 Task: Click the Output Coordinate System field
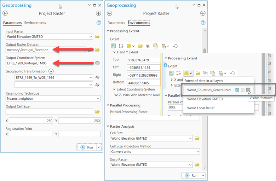point(49,63)
